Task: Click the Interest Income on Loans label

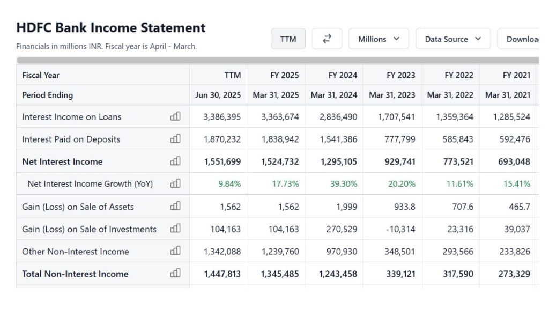Action: [x=72, y=116]
